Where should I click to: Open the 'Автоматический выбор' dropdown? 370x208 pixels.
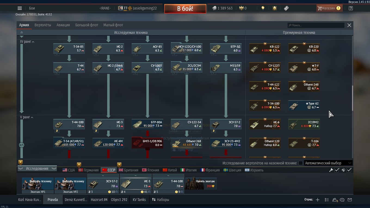pyautogui.click(x=328, y=163)
